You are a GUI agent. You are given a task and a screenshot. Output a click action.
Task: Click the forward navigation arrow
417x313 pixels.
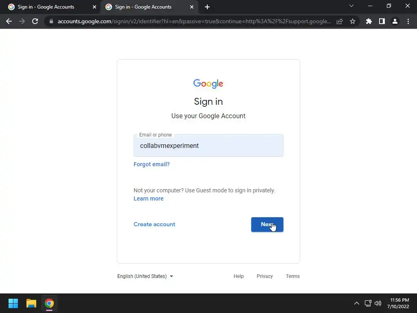tap(22, 21)
